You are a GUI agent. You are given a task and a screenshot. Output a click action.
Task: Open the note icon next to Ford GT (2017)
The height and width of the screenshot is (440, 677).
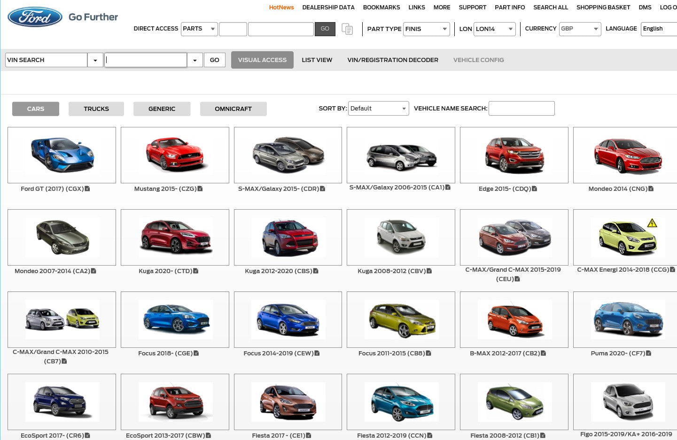(87, 189)
